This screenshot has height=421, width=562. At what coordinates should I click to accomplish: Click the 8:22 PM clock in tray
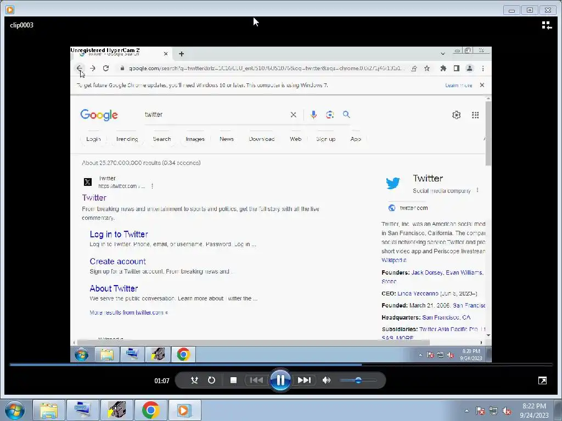click(x=534, y=411)
